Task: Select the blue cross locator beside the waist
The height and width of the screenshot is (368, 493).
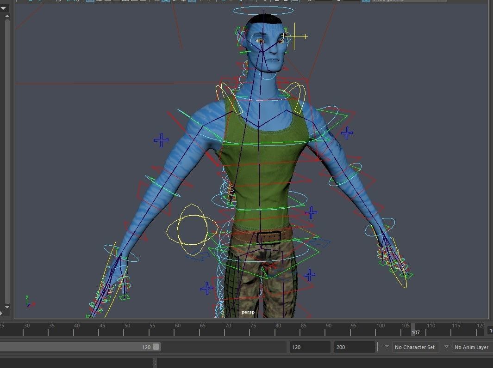Action: (x=311, y=213)
